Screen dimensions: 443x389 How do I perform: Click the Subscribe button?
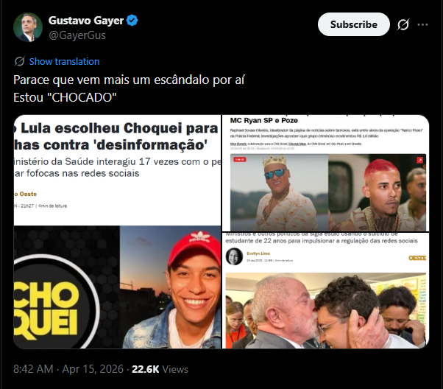(x=354, y=24)
